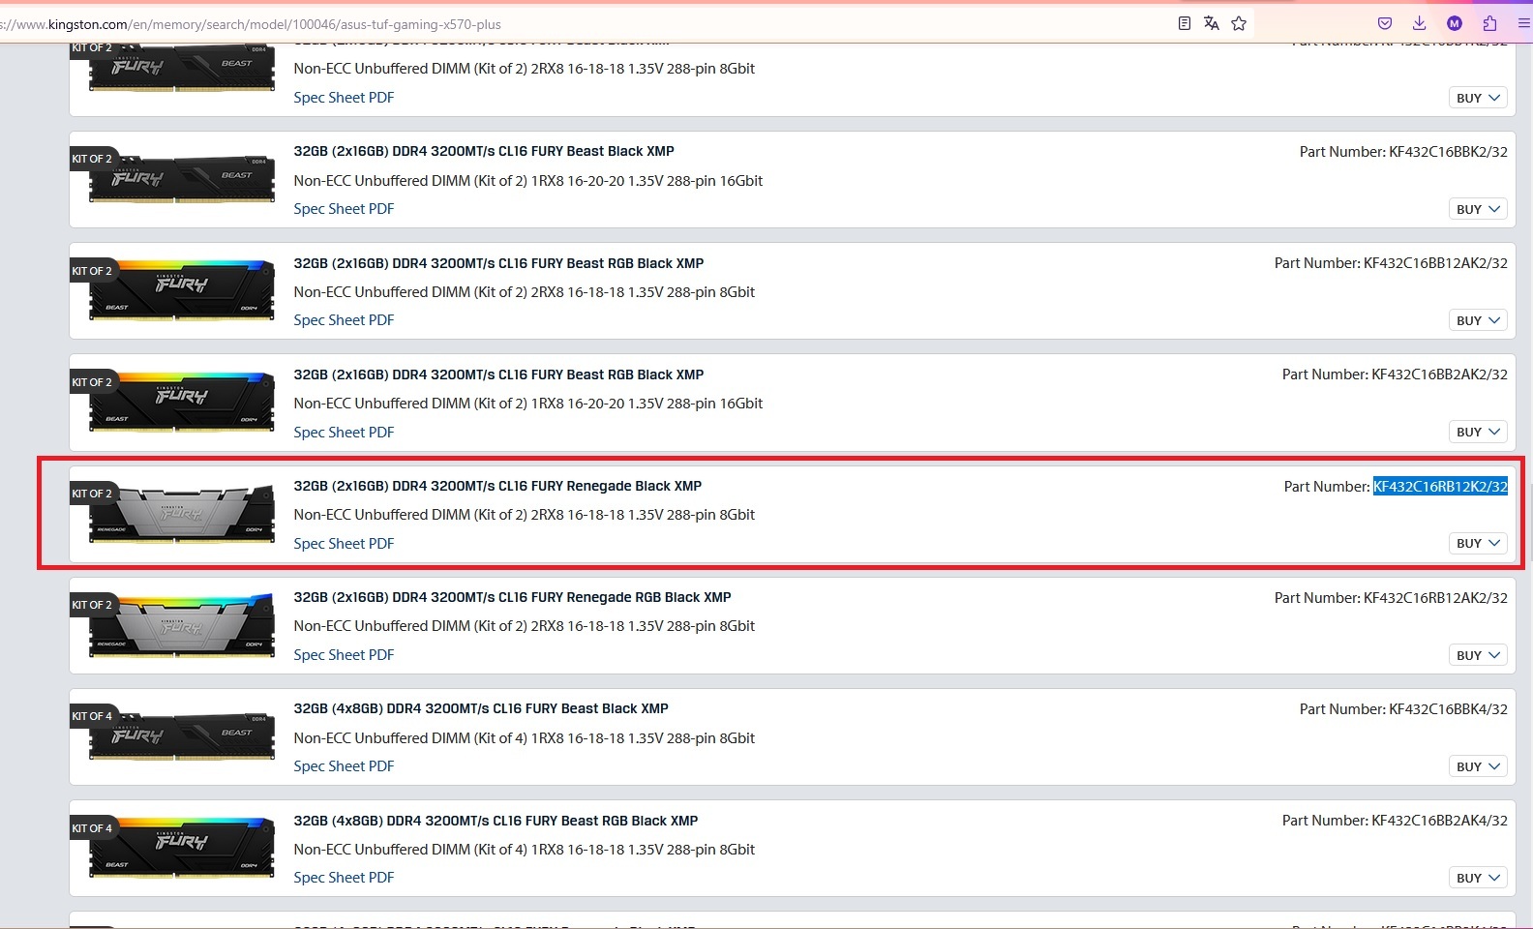Image resolution: width=1533 pixels, height=929 pixels.
Task: Click part number KF432C16BB2AK2/32
Action: (1439, 375)
